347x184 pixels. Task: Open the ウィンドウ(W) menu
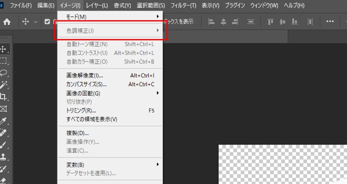[x=264, y=5]
